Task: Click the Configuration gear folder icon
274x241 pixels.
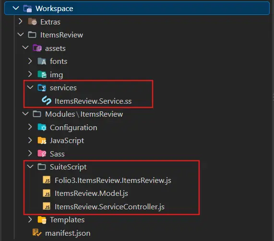Action: [42, 127]
